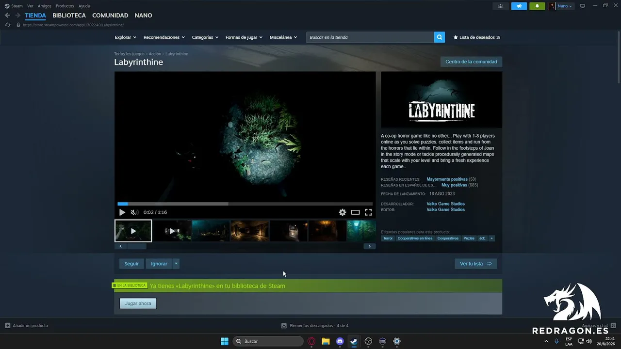This screenshot has height=349, width=621.
Task: Open 'Mayormente positivas' recent reviews link
Action: (447, 179)
